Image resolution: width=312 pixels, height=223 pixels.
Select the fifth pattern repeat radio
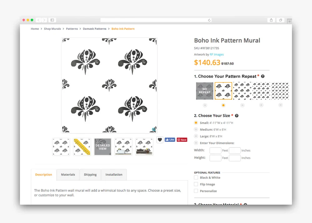(280, 105)
